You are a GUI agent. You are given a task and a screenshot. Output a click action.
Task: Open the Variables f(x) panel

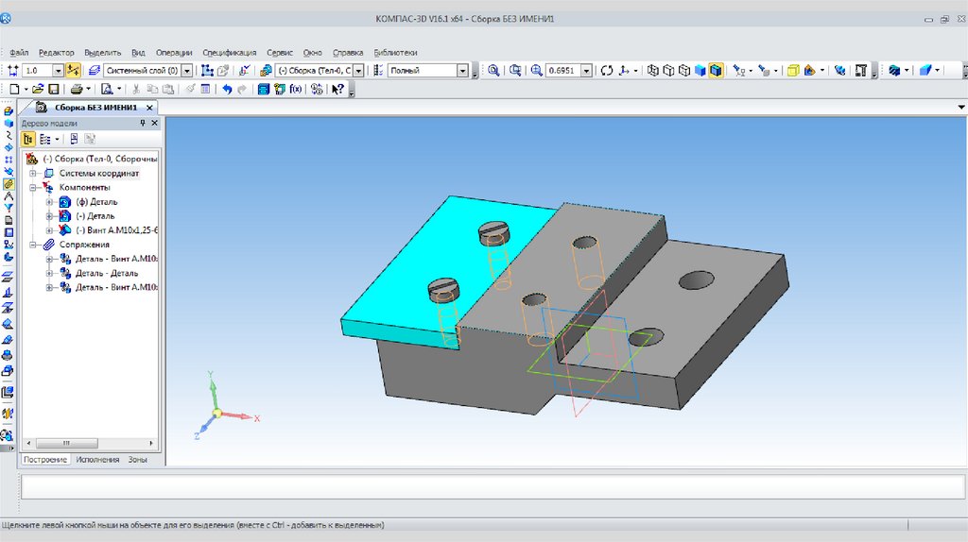click(x=295, y=89)
